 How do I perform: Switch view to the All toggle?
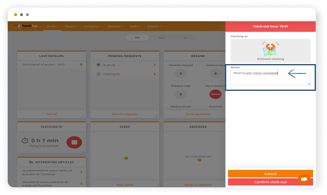pyautogui.click(x=185, y=38)
